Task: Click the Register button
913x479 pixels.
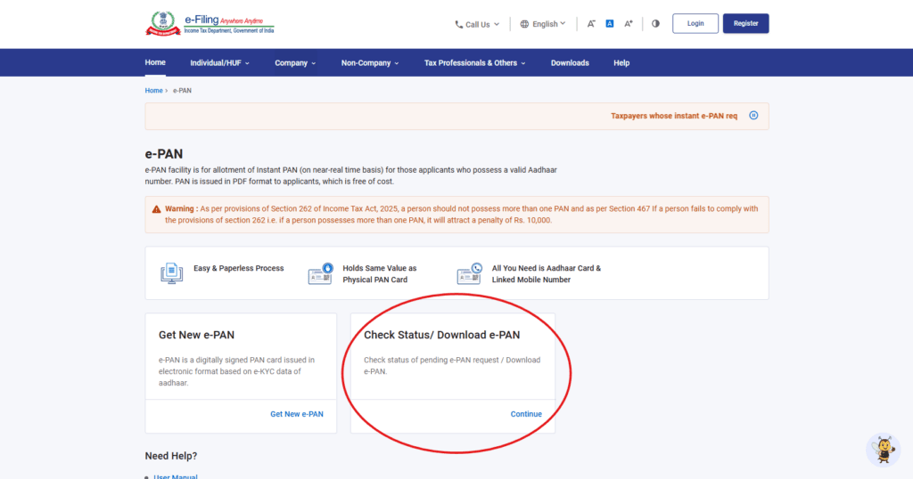Action: click(x=746, y=23)
